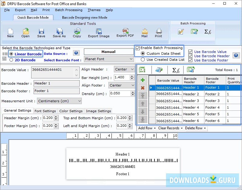Expand the Measurement Unit dropdown
This screenshot has height=190, width=242.
coord(59,101)
